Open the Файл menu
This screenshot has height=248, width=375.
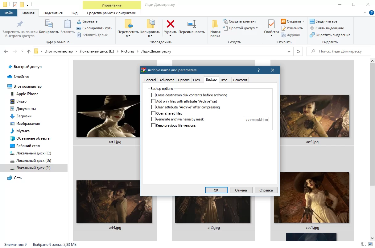tap(9, 13)
